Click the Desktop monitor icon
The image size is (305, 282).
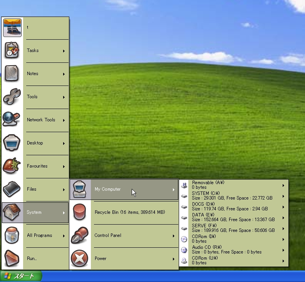(x=12, y=143)
